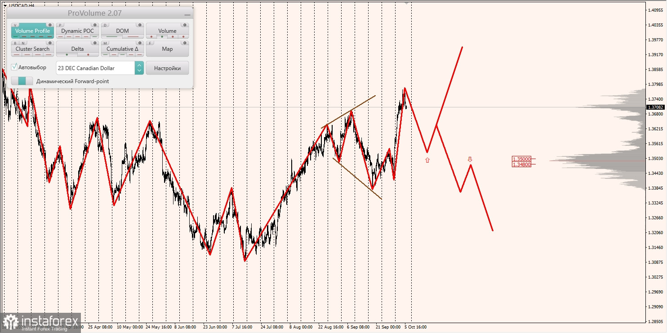The width and height of the screenshot is (667, 333).
Task: Click the 24 May 16:00 date label
Action: pos(160,327)
